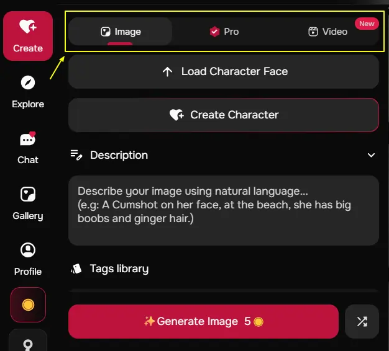
Task: Go to Explore via compass icon
Action: (28, 82)
